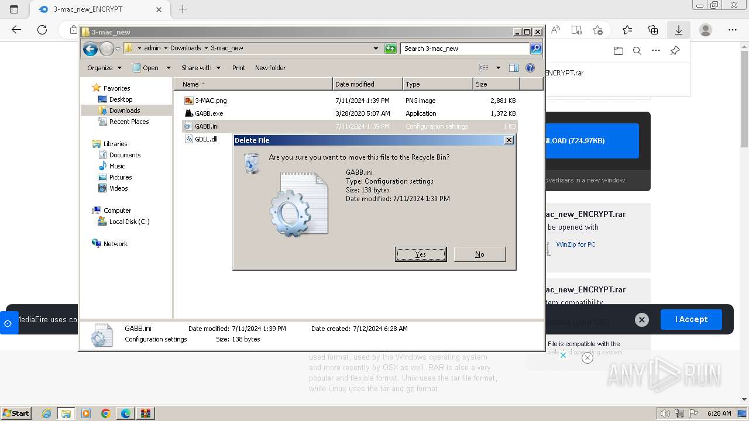Viewport: 749px width, 421px height.
Task: Click I Accept on cookie banner
Action: (x=691, y=319)
